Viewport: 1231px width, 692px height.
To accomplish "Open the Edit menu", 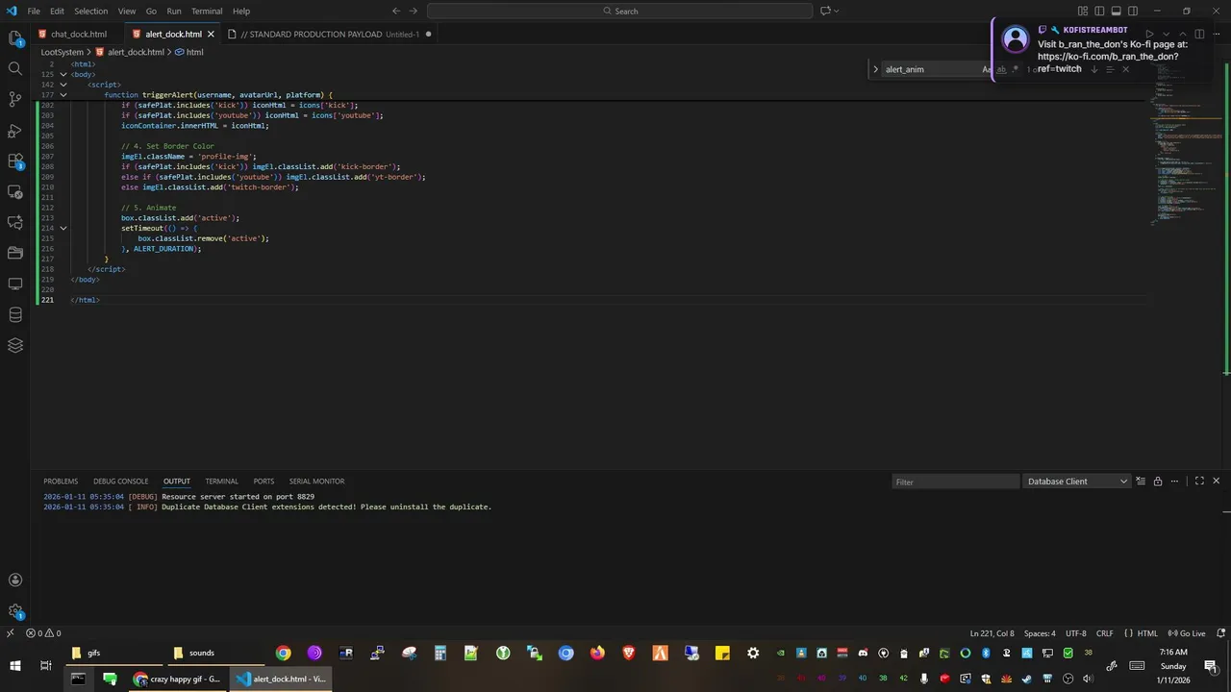I will [57, 11].
